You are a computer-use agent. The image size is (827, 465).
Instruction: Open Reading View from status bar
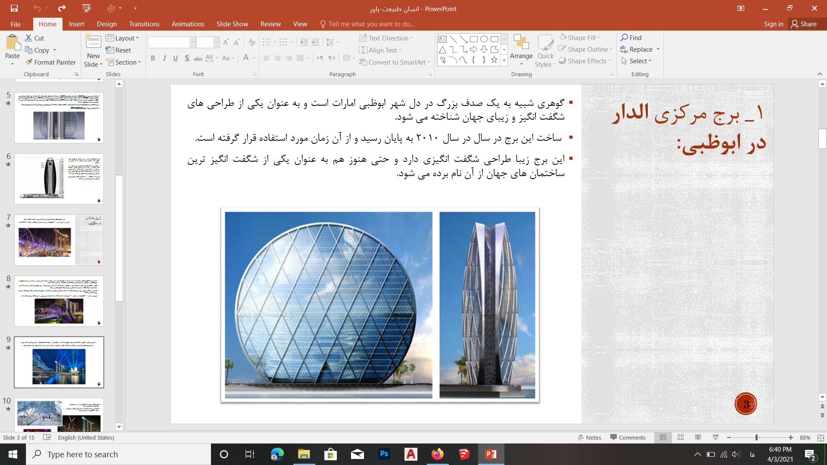click(x=698, y=437)
